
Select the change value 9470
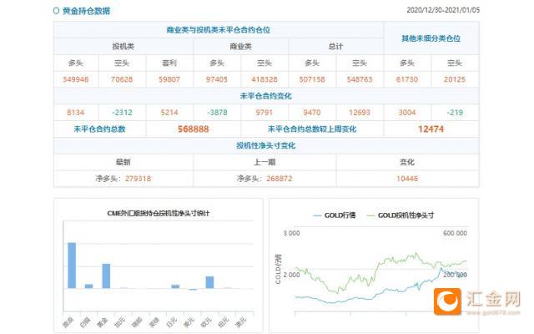(x=312, y=113)
